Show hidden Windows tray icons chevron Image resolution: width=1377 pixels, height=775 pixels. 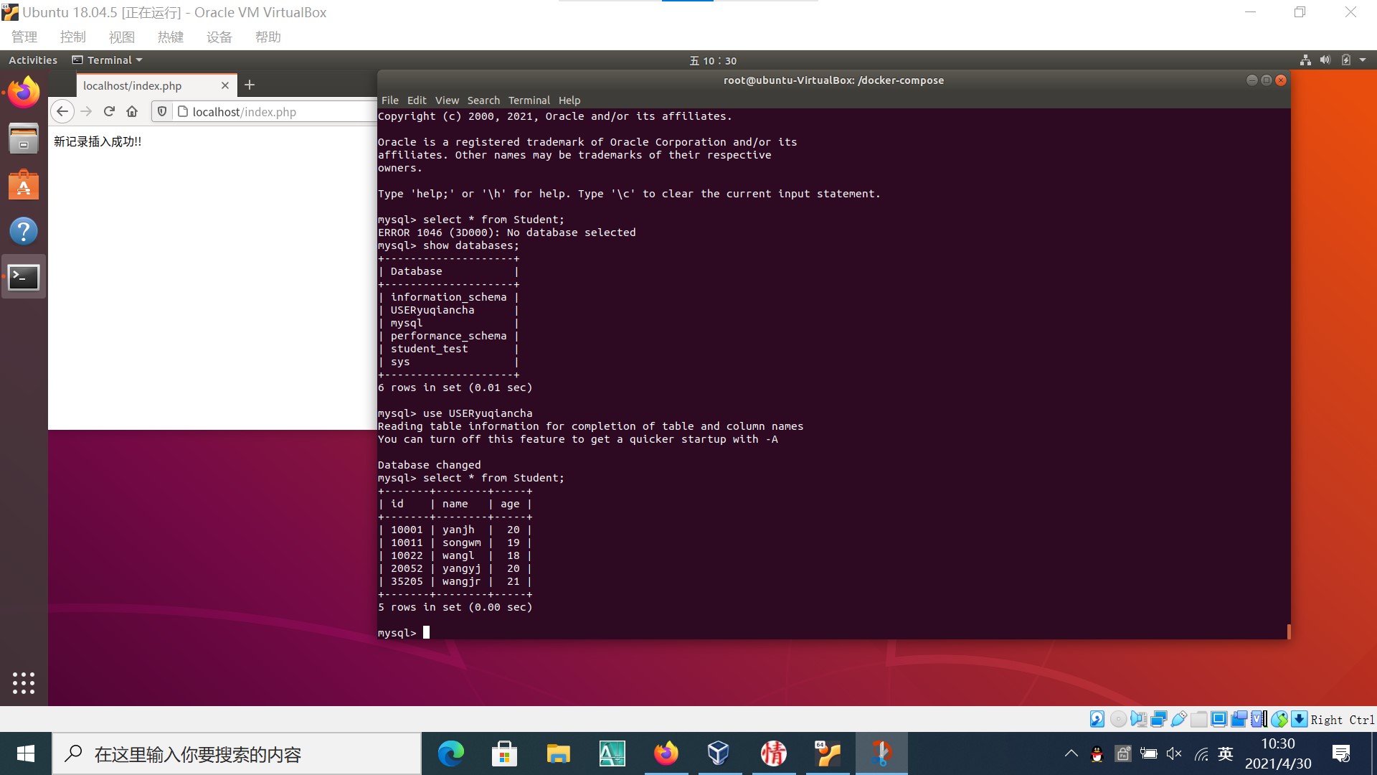click(1071, 753)
